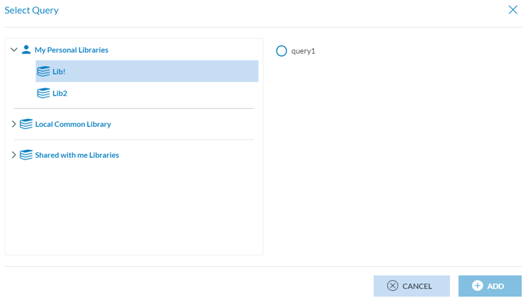Screen dimensions: 527x300
Task: Click the stacked books icon next to Lib!
Action: click(x=43, y=71)
